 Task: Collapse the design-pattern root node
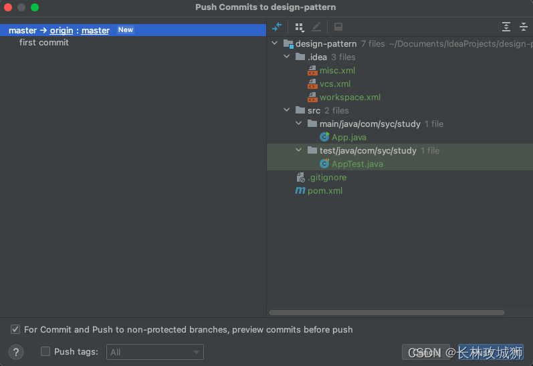tap(275, 43)
